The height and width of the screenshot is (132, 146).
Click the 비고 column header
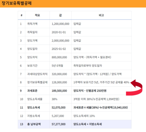tap(101, 15)
